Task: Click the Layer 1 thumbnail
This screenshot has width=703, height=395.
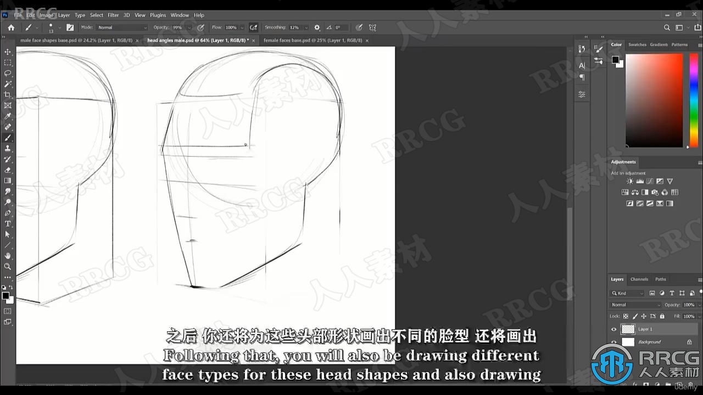Action: [x=628, y=329]
